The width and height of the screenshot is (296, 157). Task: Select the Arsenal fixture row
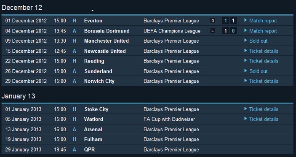(147, 130)
